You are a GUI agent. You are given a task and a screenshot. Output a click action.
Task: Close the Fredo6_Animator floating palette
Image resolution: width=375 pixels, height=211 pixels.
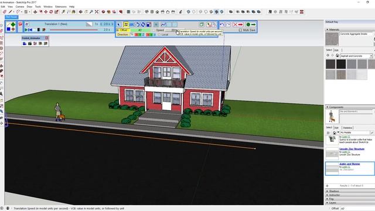pyautogui.click(x=47, y=38)
